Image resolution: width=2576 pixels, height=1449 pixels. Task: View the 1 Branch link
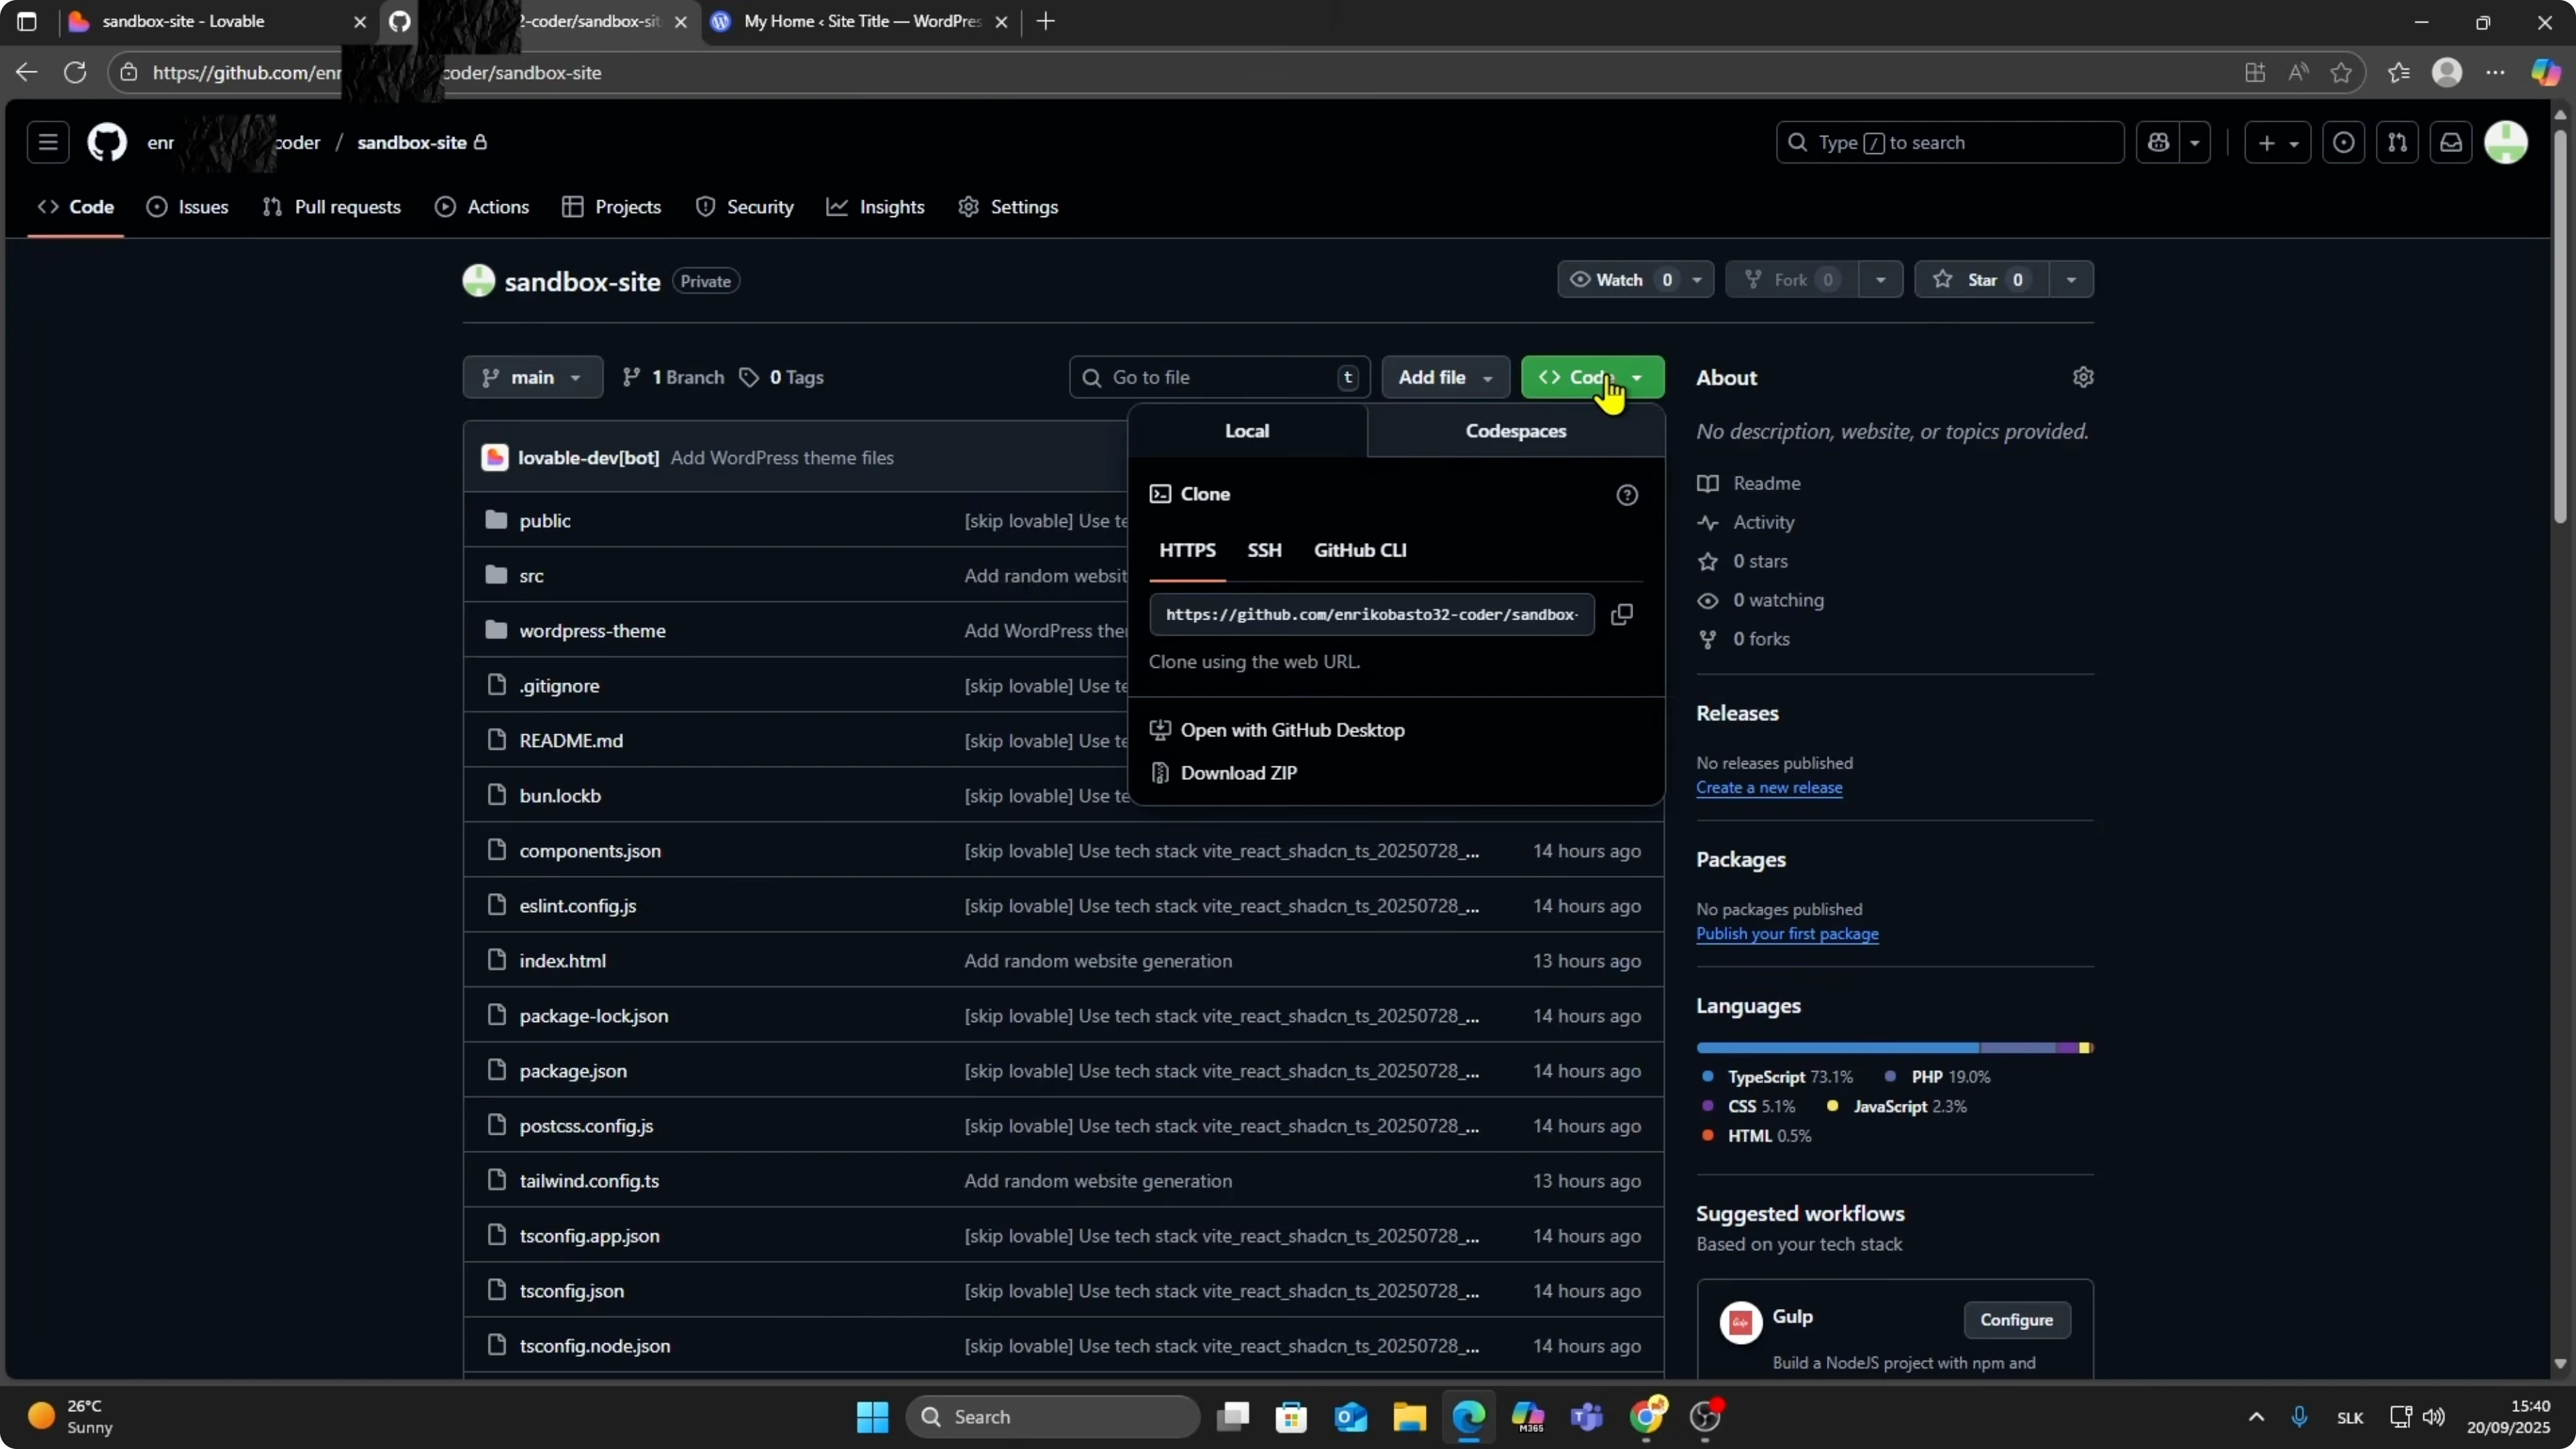673,377
